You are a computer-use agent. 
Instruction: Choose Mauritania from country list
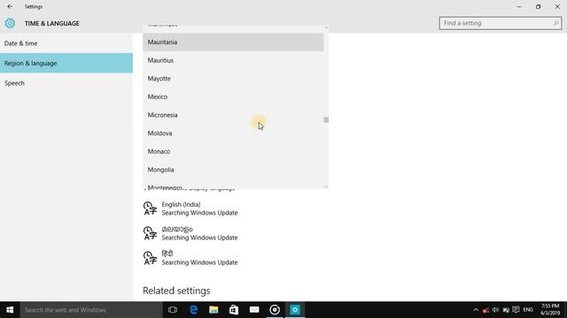click(233, 42)
